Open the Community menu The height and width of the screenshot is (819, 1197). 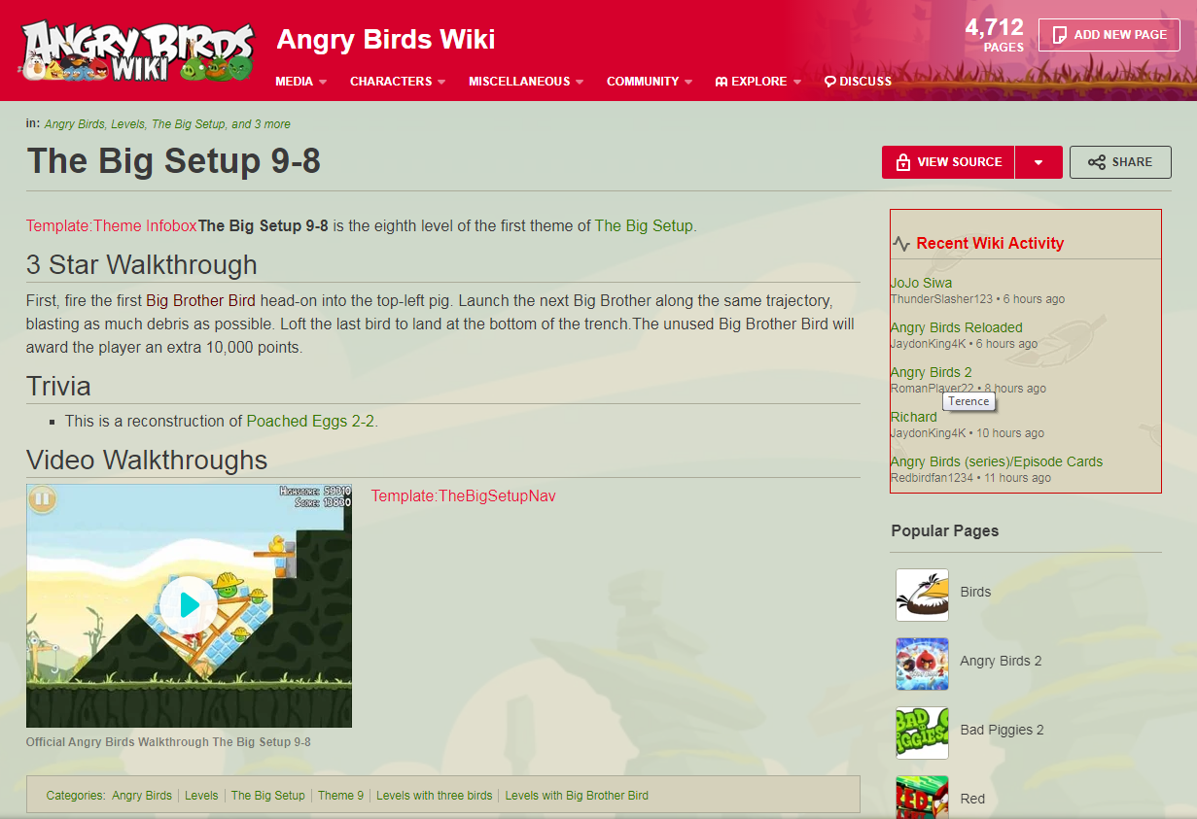click(650, 82)
